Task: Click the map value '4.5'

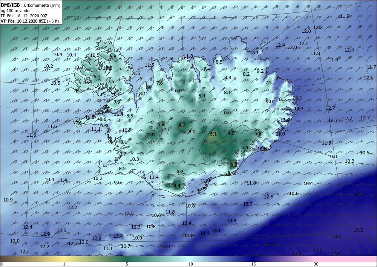Action: point(231,133)
